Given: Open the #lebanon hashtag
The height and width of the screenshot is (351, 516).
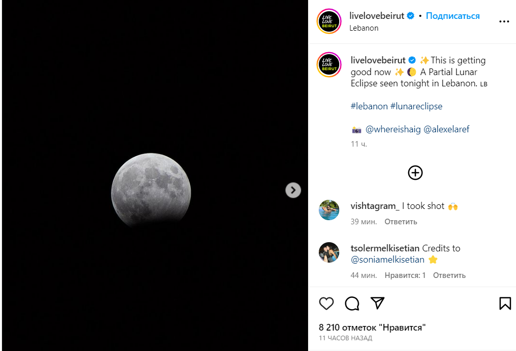Looking at the screenshot, I should [x=369, y=106].
